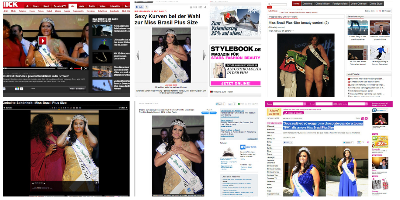400x200 pixels.
Task: Select the Life tab on Blick
Action: [x=73, y=6]
